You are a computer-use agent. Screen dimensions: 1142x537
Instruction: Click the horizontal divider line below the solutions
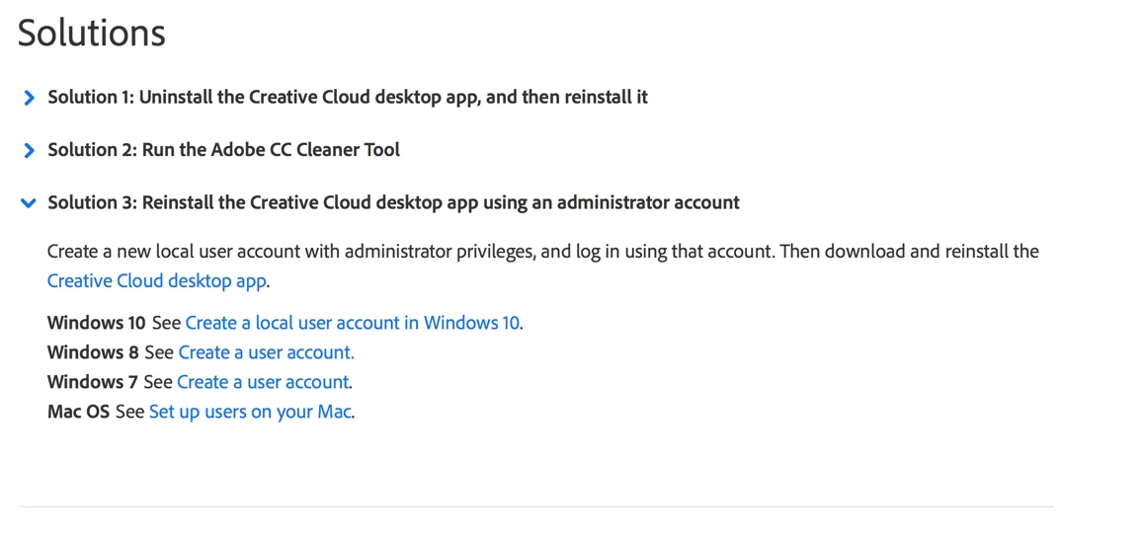click(x=535, y=506)
